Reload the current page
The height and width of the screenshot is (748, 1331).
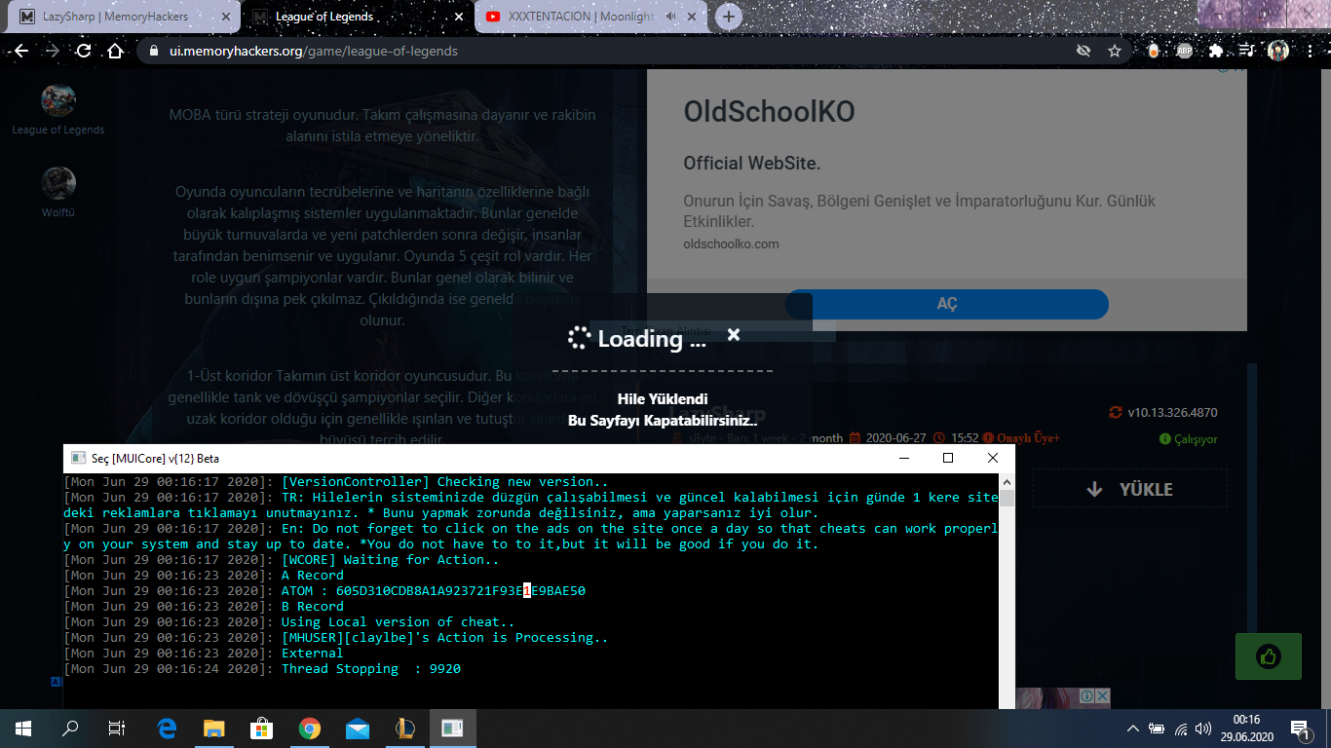84,51
